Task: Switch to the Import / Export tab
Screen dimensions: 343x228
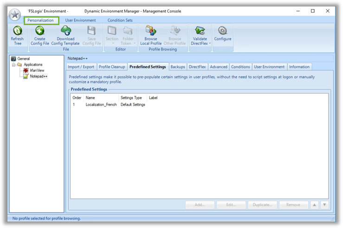Action: coord(81,67)
